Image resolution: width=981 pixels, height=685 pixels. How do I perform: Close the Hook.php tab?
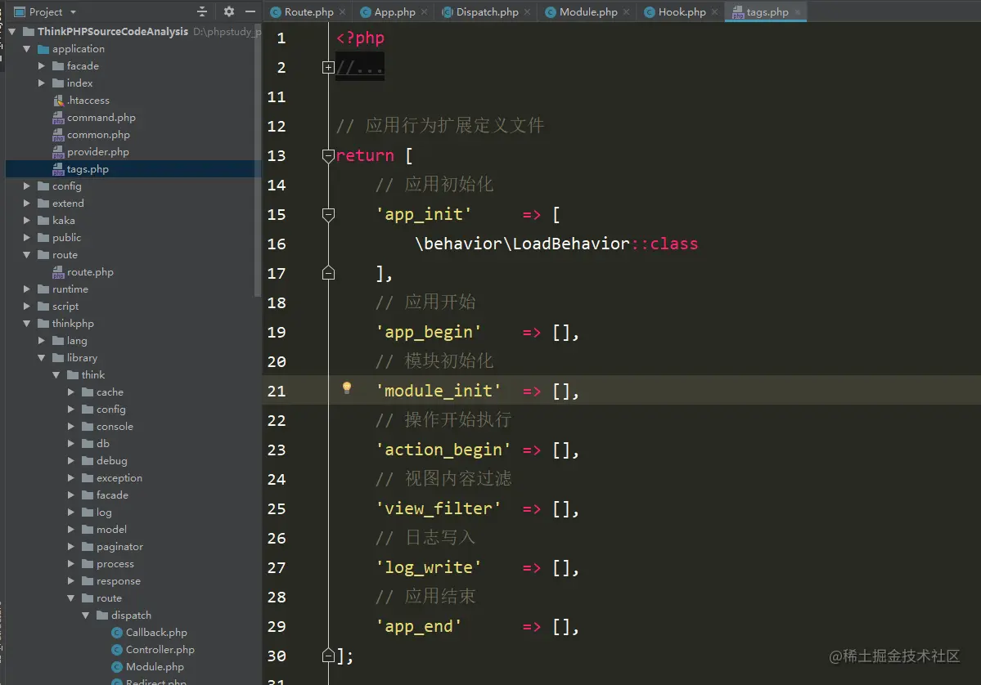pos(714,12)
